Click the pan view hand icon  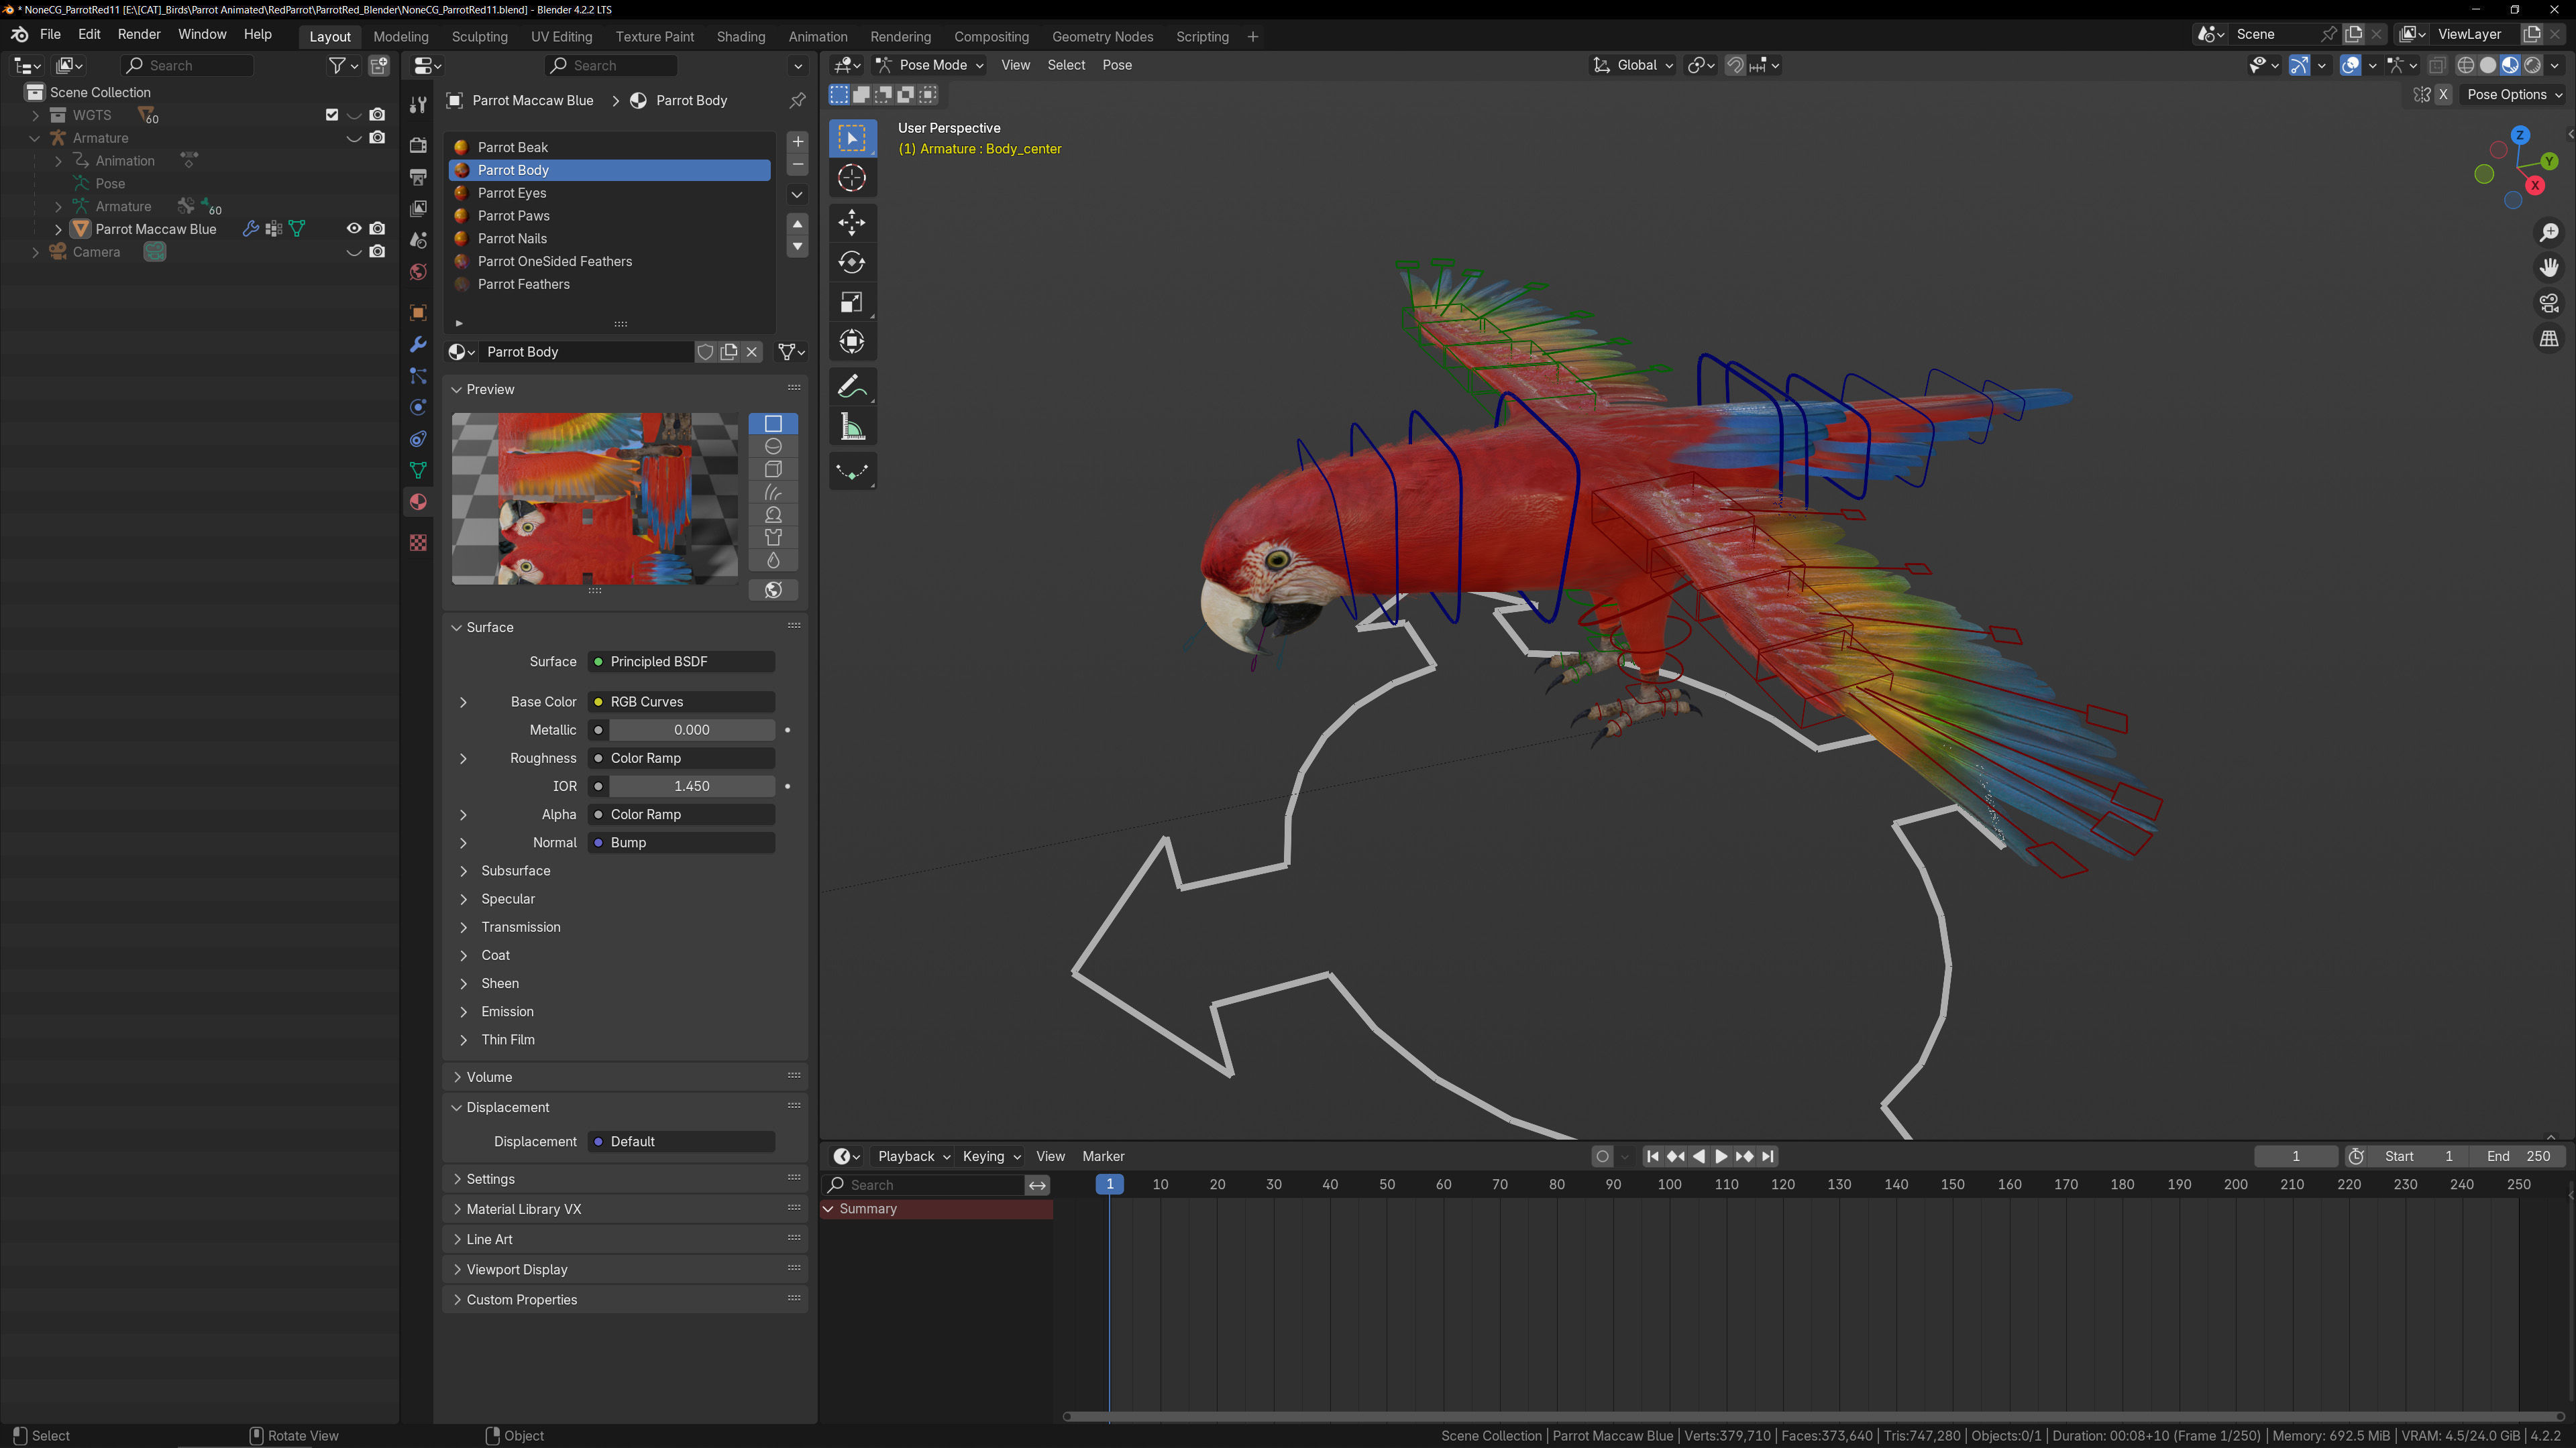pyautogui.click(x=2549, y=268)
